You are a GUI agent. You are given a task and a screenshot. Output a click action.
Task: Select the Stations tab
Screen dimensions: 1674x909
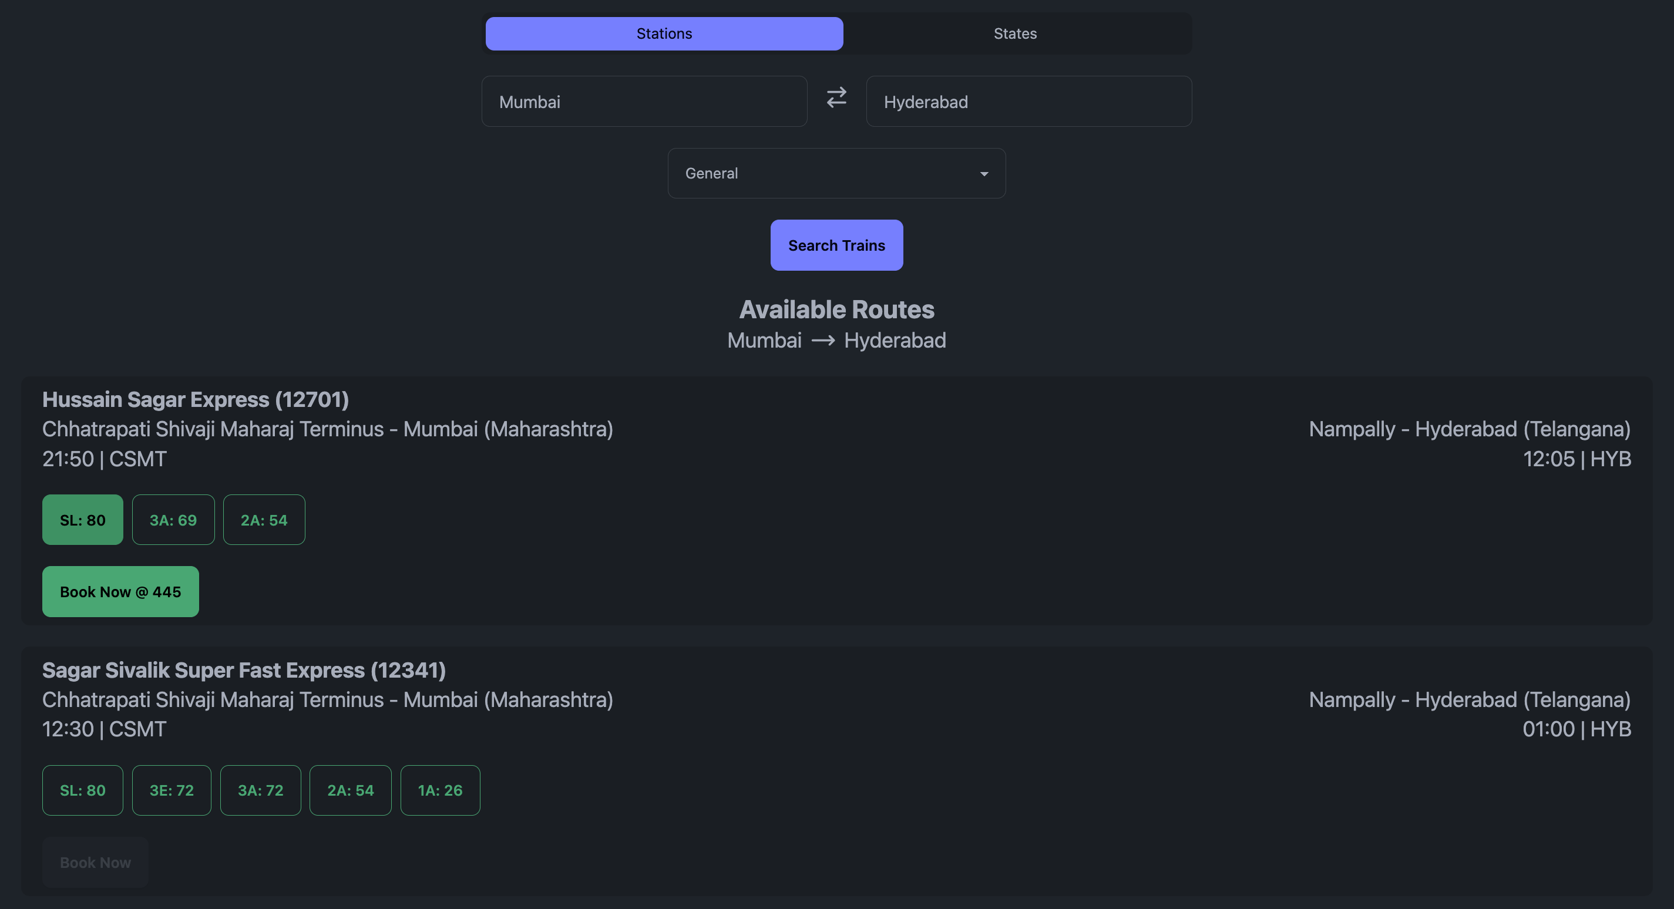(664, 34)
